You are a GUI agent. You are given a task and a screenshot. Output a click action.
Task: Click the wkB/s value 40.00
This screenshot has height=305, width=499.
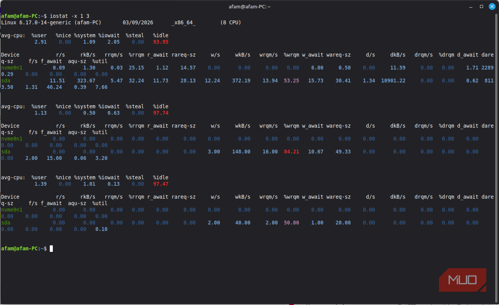pyautogui.click(x=243, y=223)
